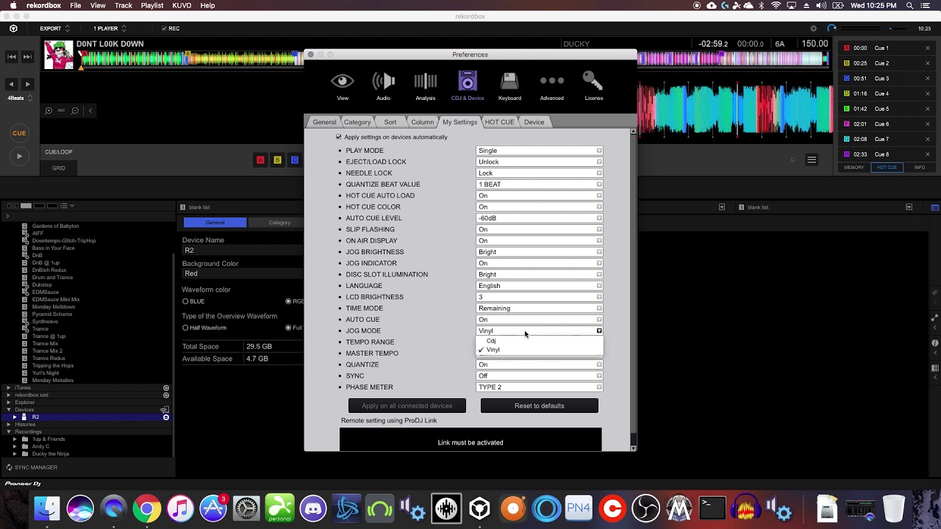Click the orange CUE button
Screen dimensions: 941x529
tap(19, 133)
